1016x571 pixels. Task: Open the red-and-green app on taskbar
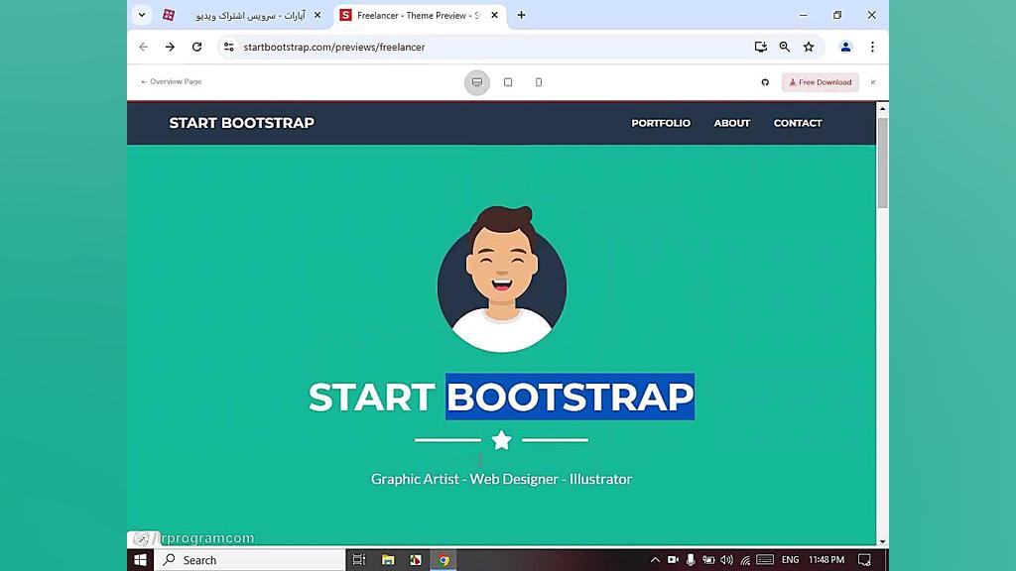pyautogui.click(x=416, y=560)
